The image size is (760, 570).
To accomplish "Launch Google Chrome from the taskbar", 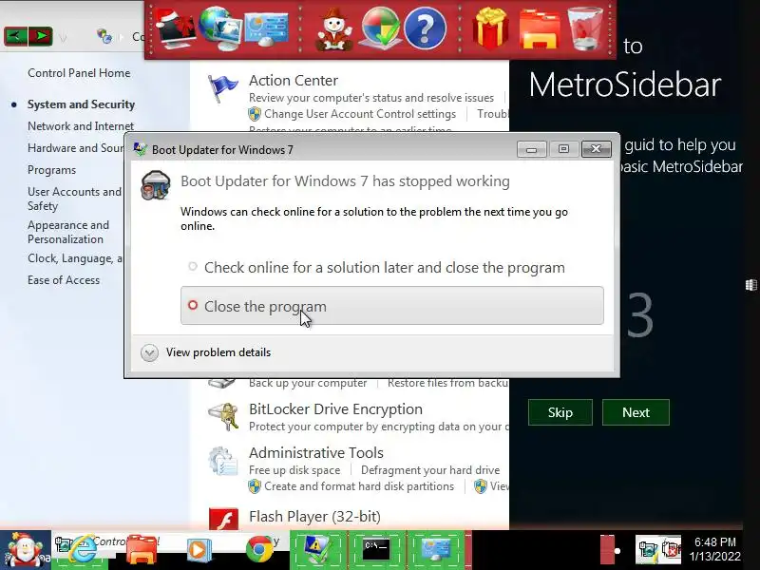I will (x=258, y=550).
